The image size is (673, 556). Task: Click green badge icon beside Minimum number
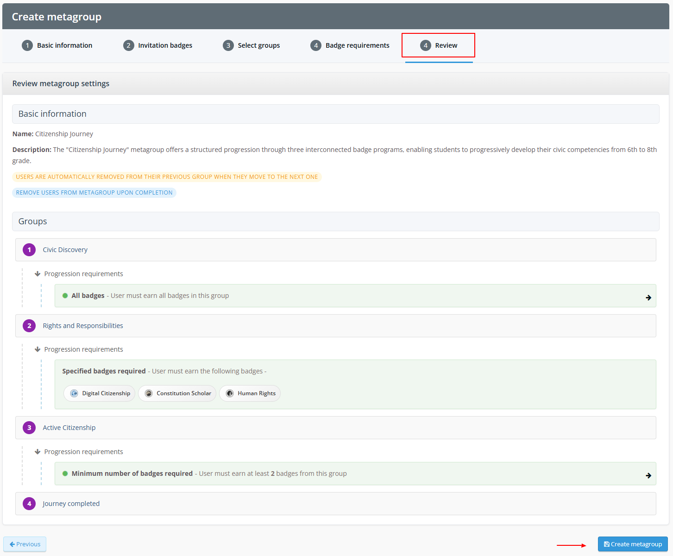pos(65,474)
